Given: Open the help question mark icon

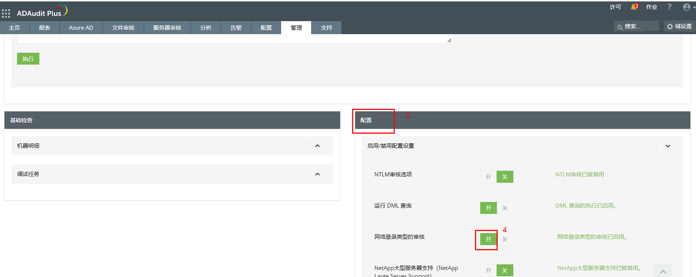Looking at the screenshot, I should (669, 7).
